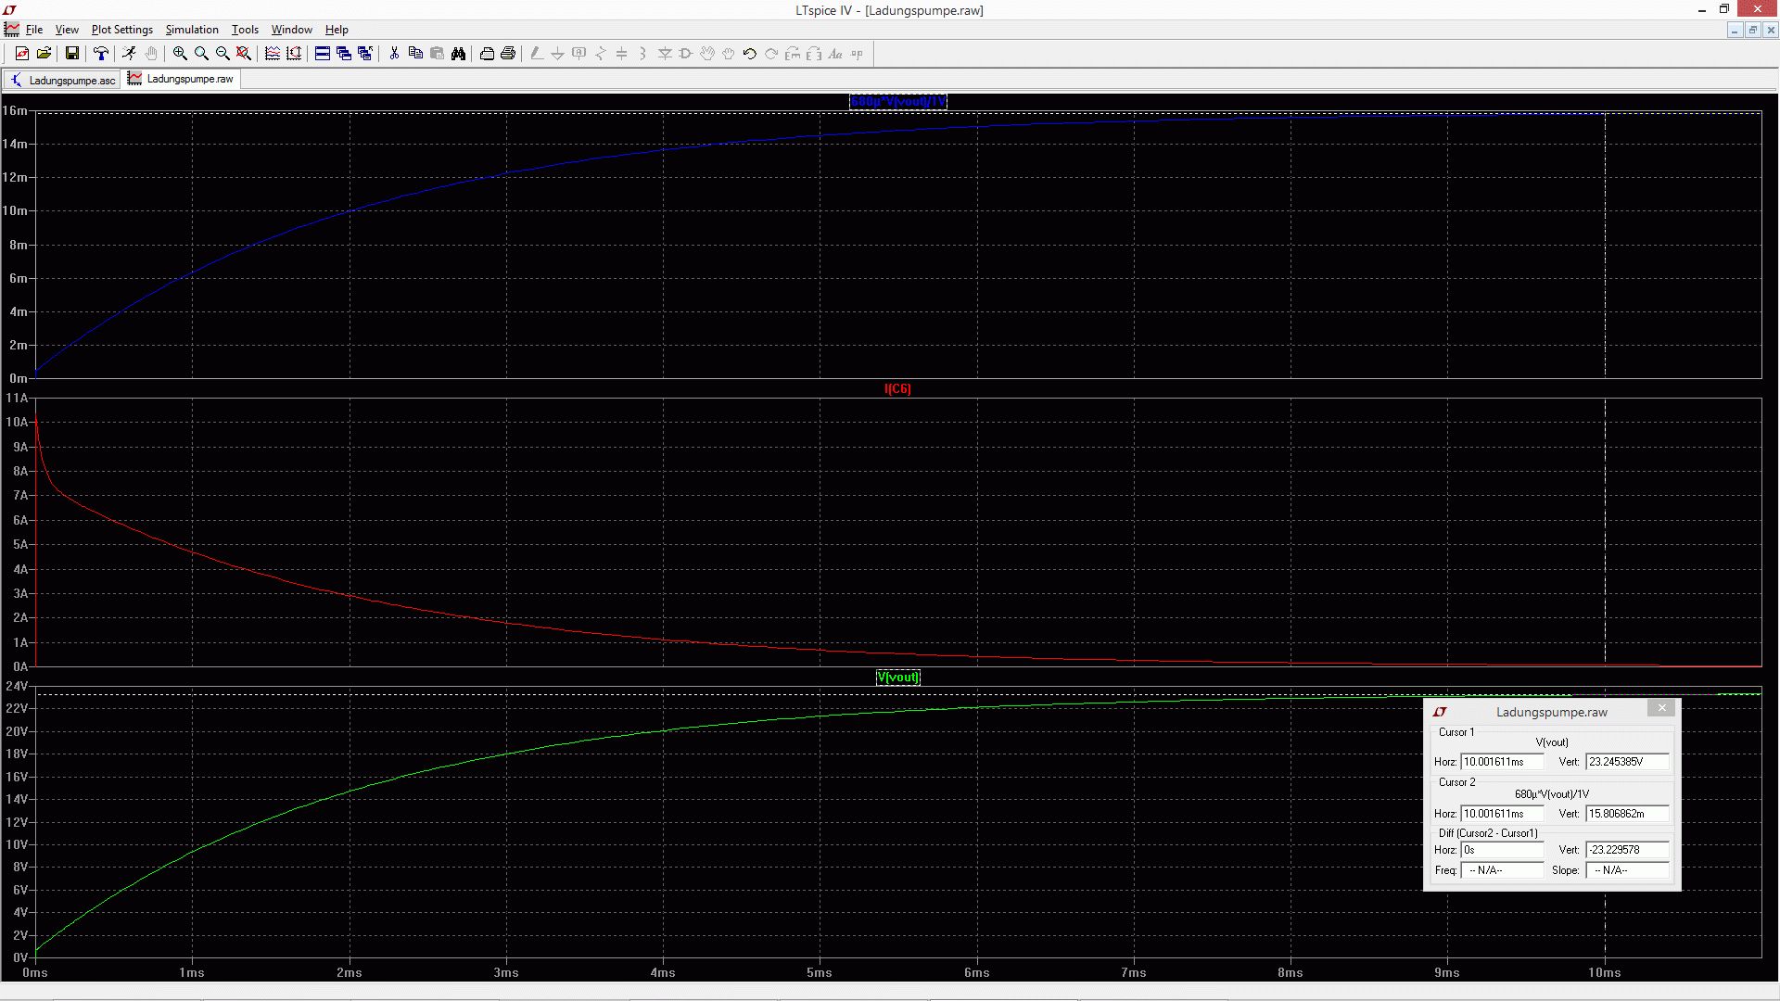Open the Simulation menu

click(x=192, y=30)
